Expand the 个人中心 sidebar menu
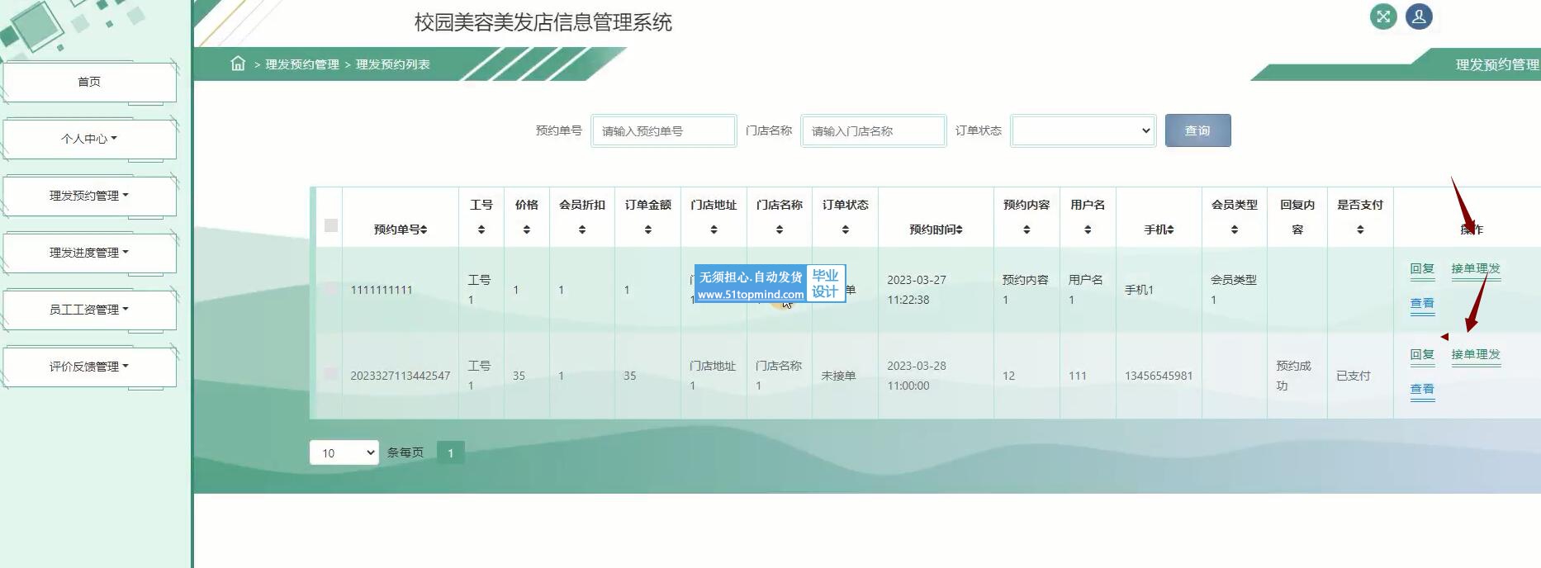Screen dimensions: 1541x568 coord(89,139)
